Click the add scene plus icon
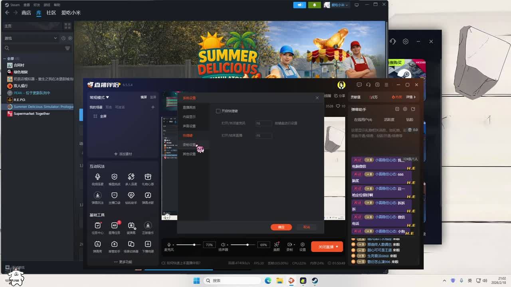 tap(153, 107)
